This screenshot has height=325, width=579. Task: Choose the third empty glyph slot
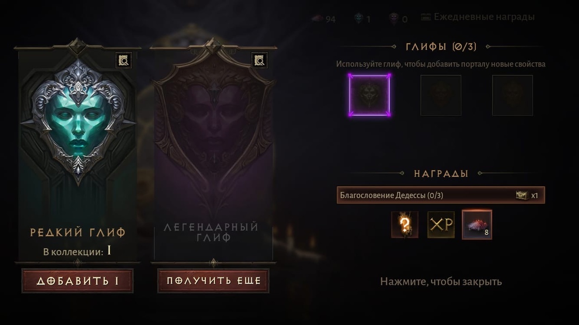coord(513,95)
